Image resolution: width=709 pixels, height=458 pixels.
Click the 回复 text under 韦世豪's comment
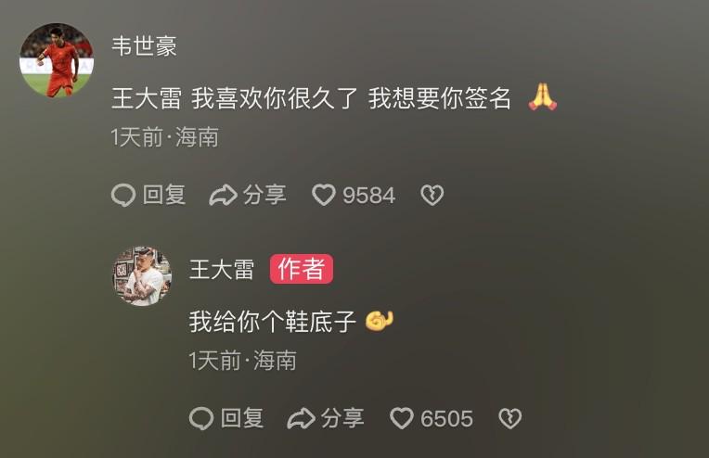164,195
